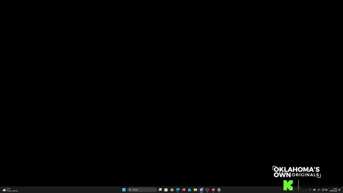This screenshot has width=343, height=193.
Task: Open the volume speaker tray icon
Action: [x=326, y=190]
